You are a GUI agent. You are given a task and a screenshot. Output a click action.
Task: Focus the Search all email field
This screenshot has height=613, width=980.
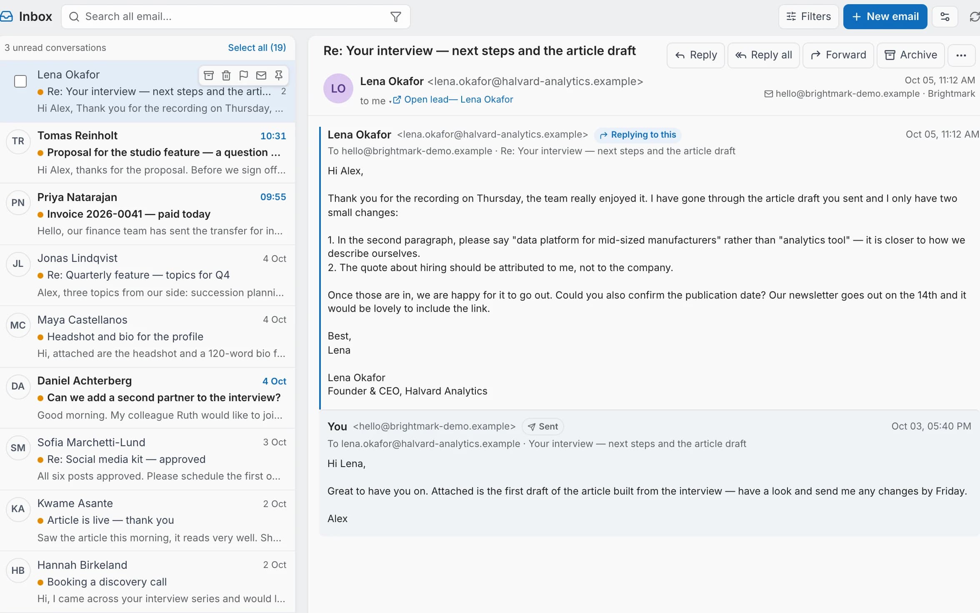pos(235,17)
